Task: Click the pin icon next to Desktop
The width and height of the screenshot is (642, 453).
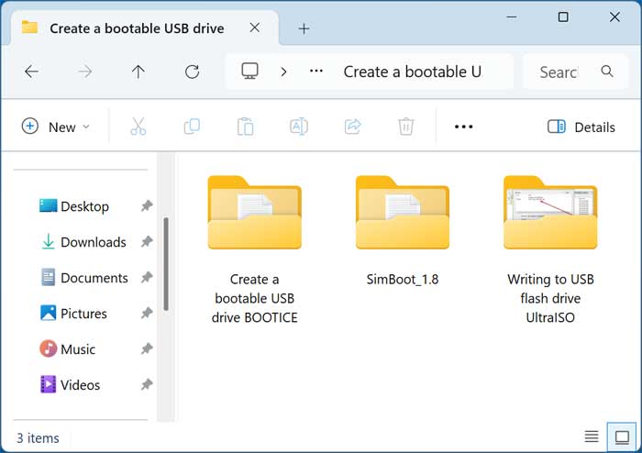Action: (x=147, y=205)
